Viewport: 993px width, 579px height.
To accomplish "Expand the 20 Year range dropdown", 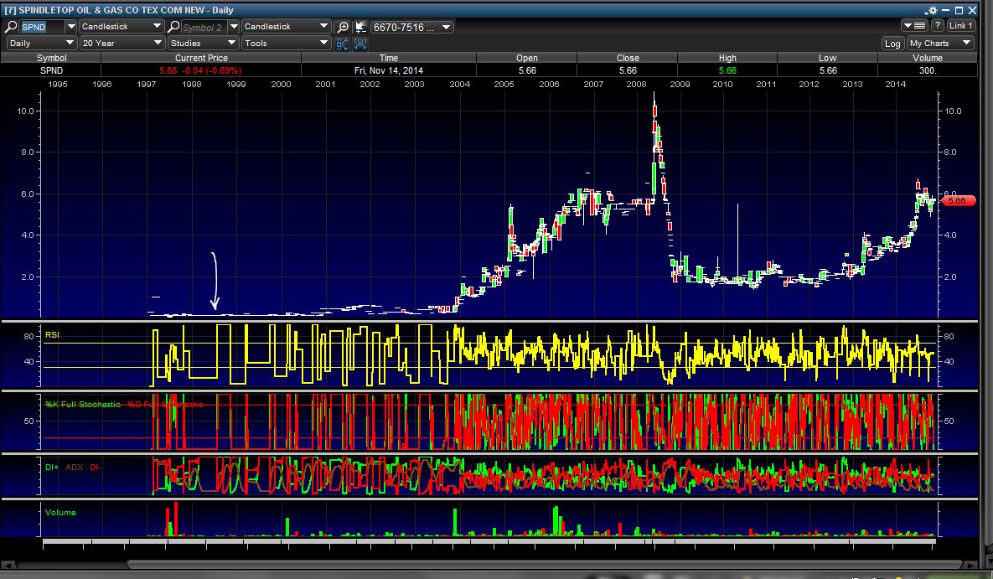I will pyautogui.click(x=122, y=43).
